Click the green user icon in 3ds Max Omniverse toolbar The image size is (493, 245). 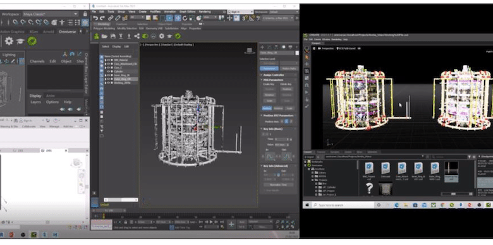tap(97, 37)
